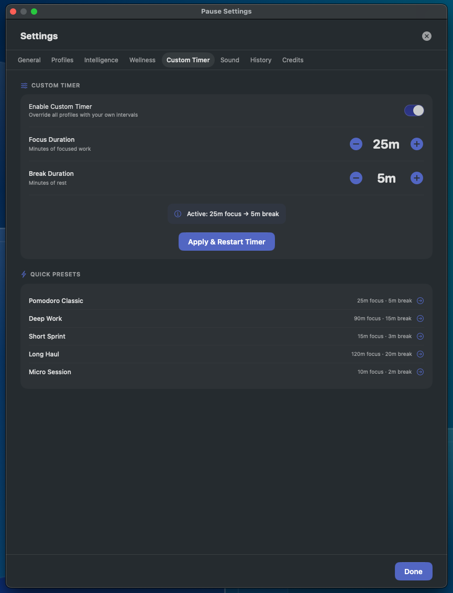The width and height of the screenshot is (453, 593).
Task: Switch to the General tab
Action: 29,60
